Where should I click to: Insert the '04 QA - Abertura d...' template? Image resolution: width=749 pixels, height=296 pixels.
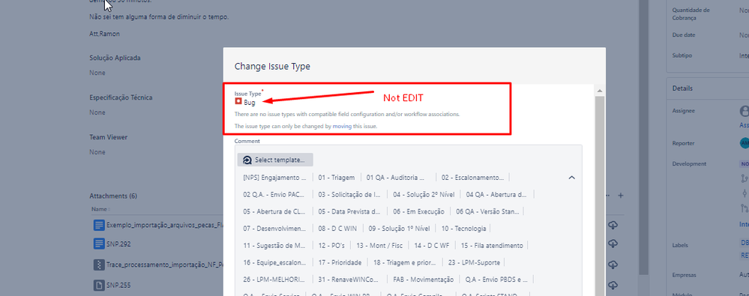[496, 195]
